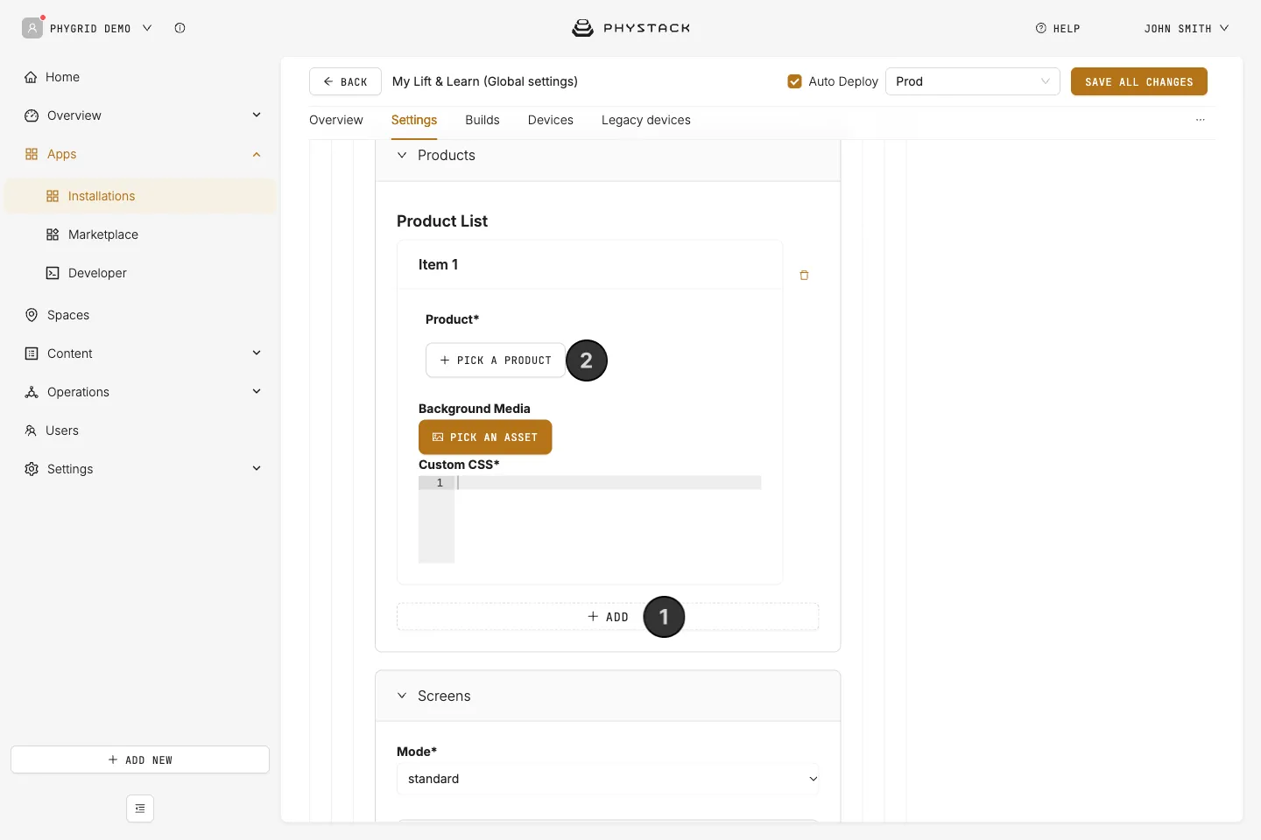Expand the Operations sidebar menu
1261x840 pixels.
tap(140, 392)
